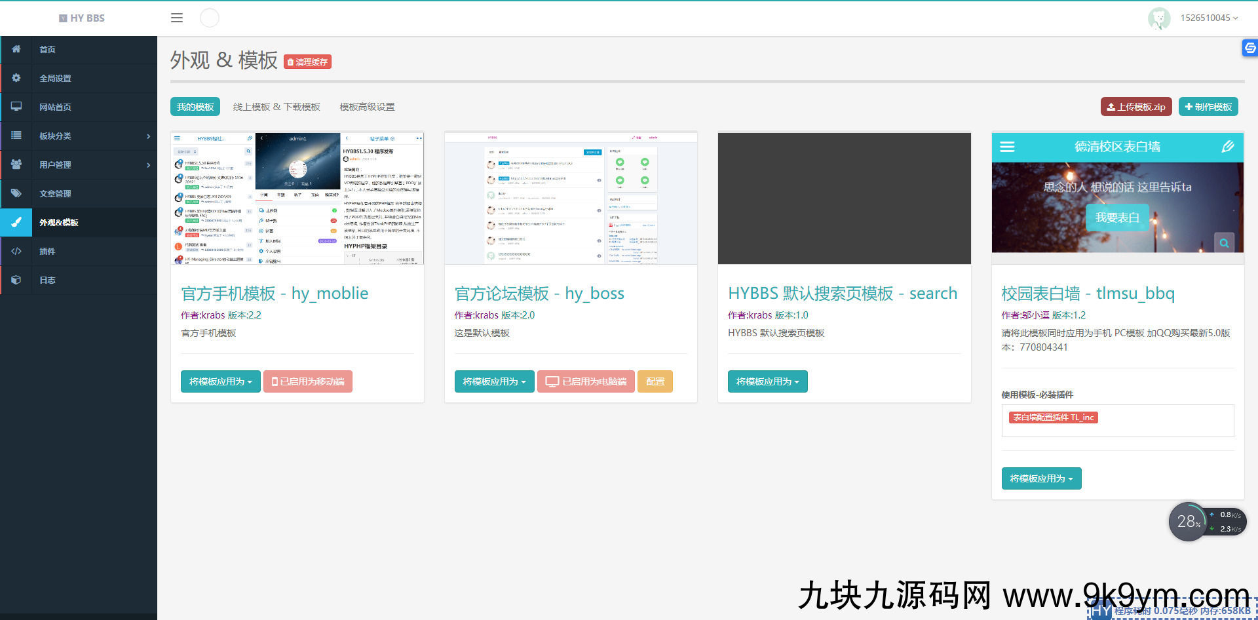Open 插件 using the code icon
Image resolution: width=1258 pixels, height=620 pixels.
[16, 251]
